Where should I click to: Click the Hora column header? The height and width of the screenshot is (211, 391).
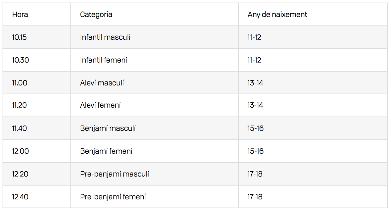click(x=20, y=15)
